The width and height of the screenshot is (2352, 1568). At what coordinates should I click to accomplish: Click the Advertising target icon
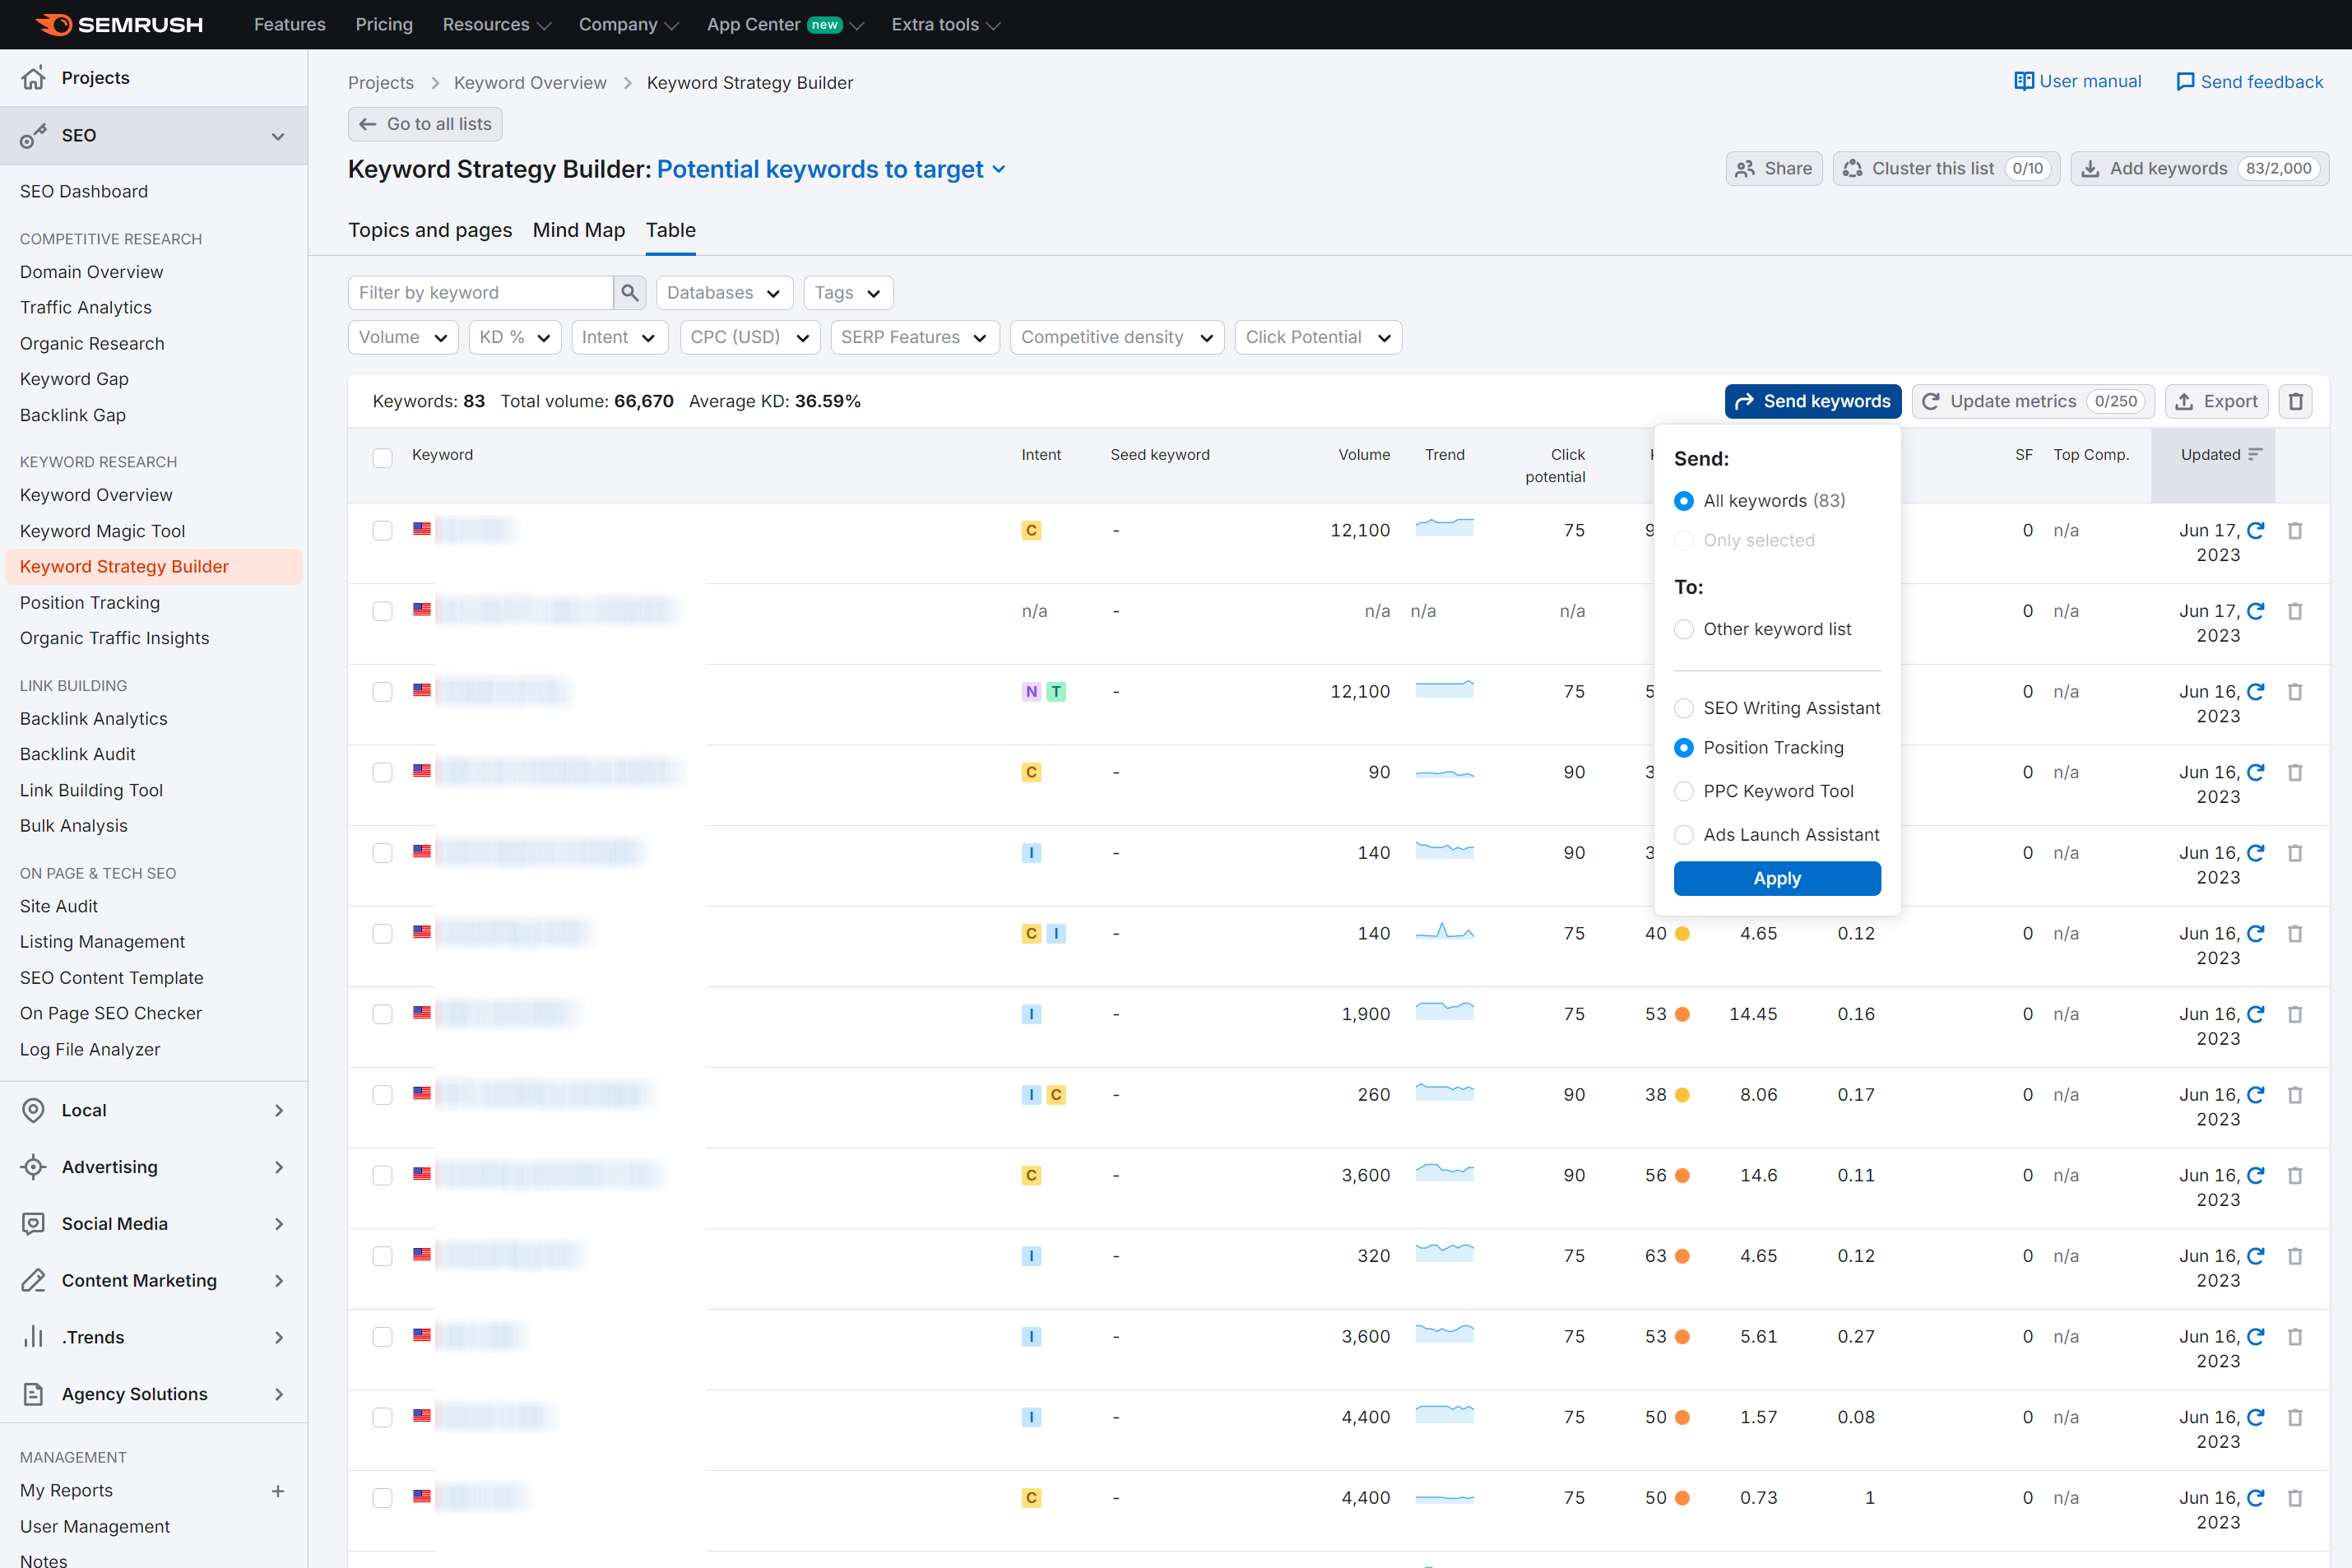pos(33,1166)
